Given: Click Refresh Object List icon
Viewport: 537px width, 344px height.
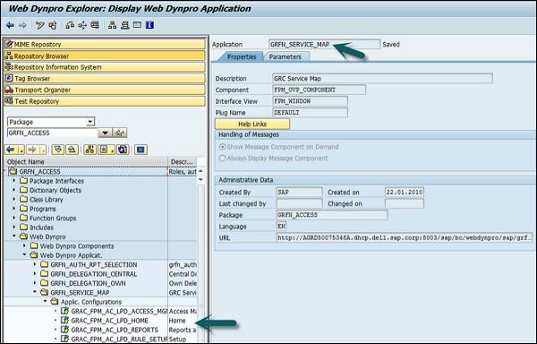Looking at the screenshot, I should [x=123, y=150].
